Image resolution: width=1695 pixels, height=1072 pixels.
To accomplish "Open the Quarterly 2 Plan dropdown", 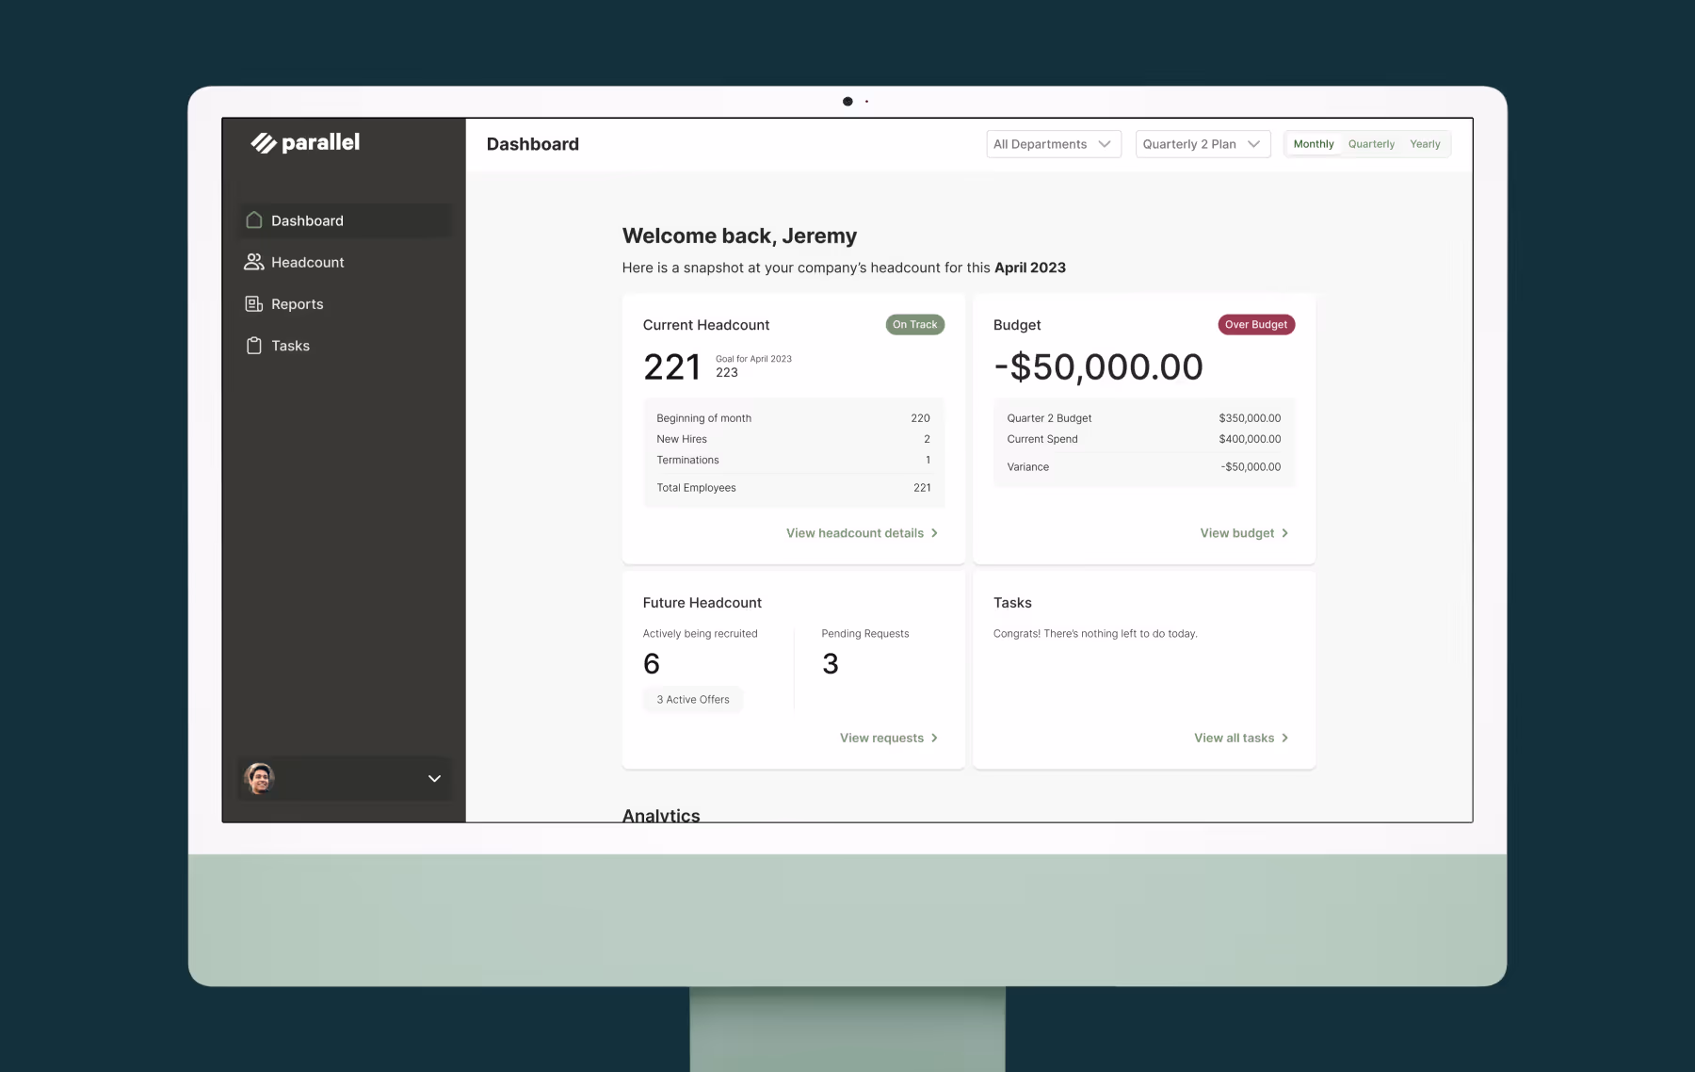I will click(1203, 144).
